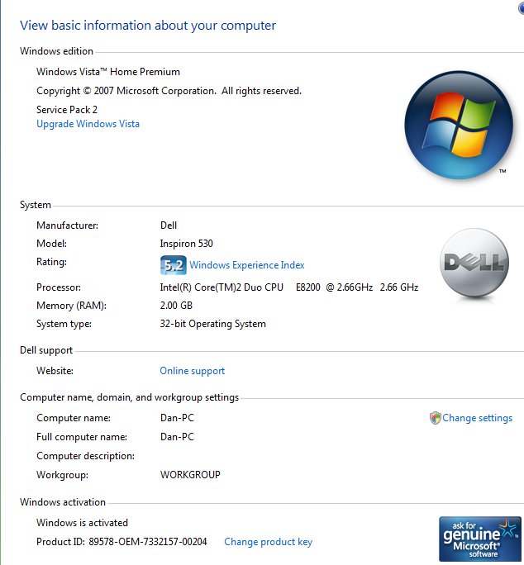The width and height of the screenshot is (524, 565).
Task: Click the Dell logo badge
Action: tap(474, 263)
